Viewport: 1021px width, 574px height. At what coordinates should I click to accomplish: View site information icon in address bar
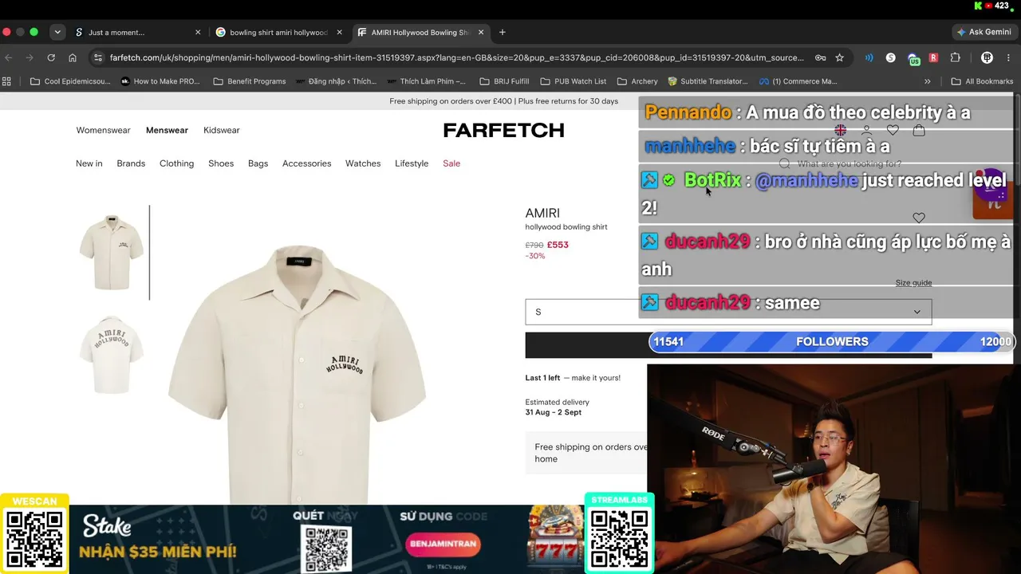click(x=98, y=57)
